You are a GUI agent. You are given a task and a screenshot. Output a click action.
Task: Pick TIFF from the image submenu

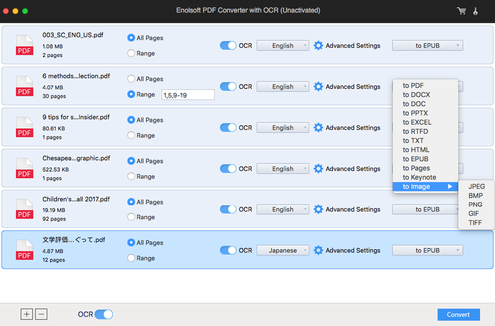(x=476, y=223)
